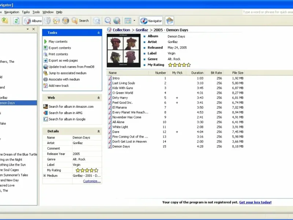Click Export as web pages task
This screenshot has width=293, height=220.
pos(60,60)
